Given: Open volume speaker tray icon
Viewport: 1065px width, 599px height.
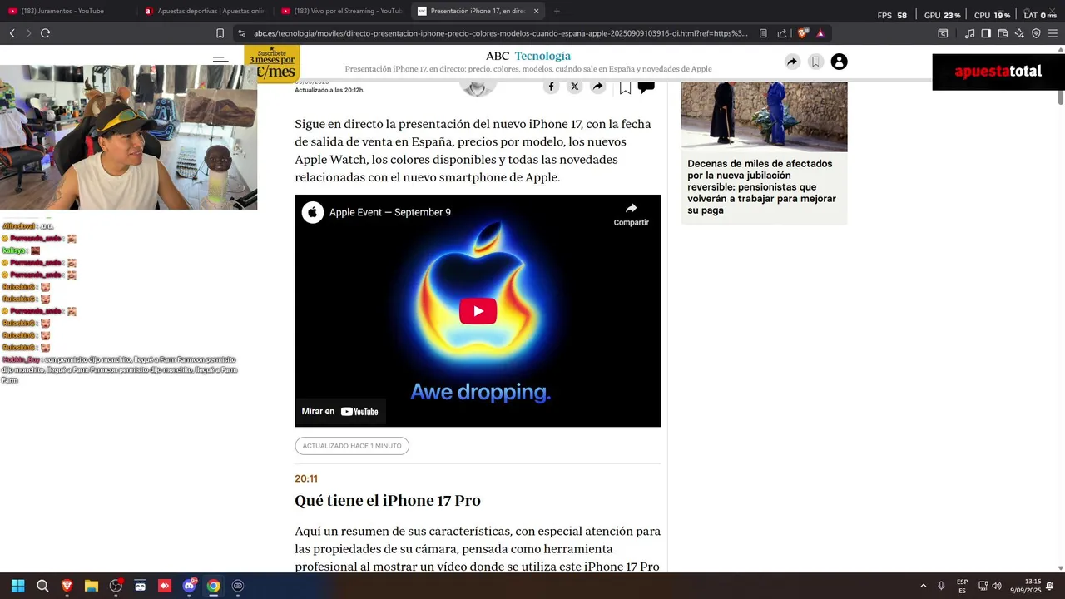Looking at the screenshot, I should pos(997,586).
